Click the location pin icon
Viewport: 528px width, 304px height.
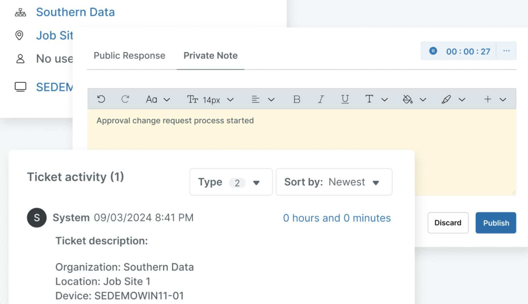[x=19, y=35]
